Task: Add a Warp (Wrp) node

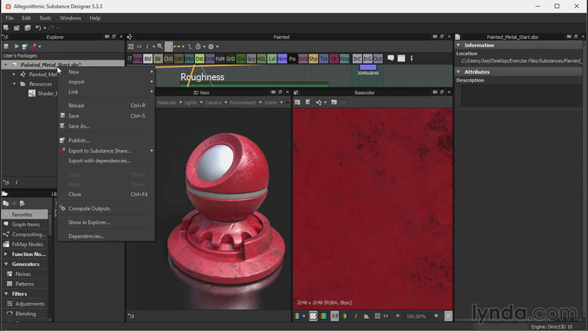Action: click(344, 59)
